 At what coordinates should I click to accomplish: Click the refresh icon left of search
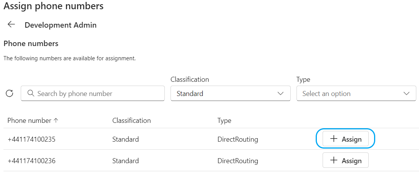click(10, 93)
